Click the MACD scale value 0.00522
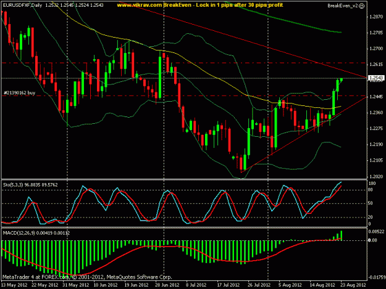This screenshot has width=386, height=289. [x=376, y=232]
